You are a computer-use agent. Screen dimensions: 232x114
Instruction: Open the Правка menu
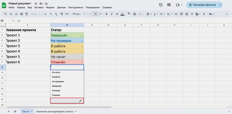[x=21, y=7]
